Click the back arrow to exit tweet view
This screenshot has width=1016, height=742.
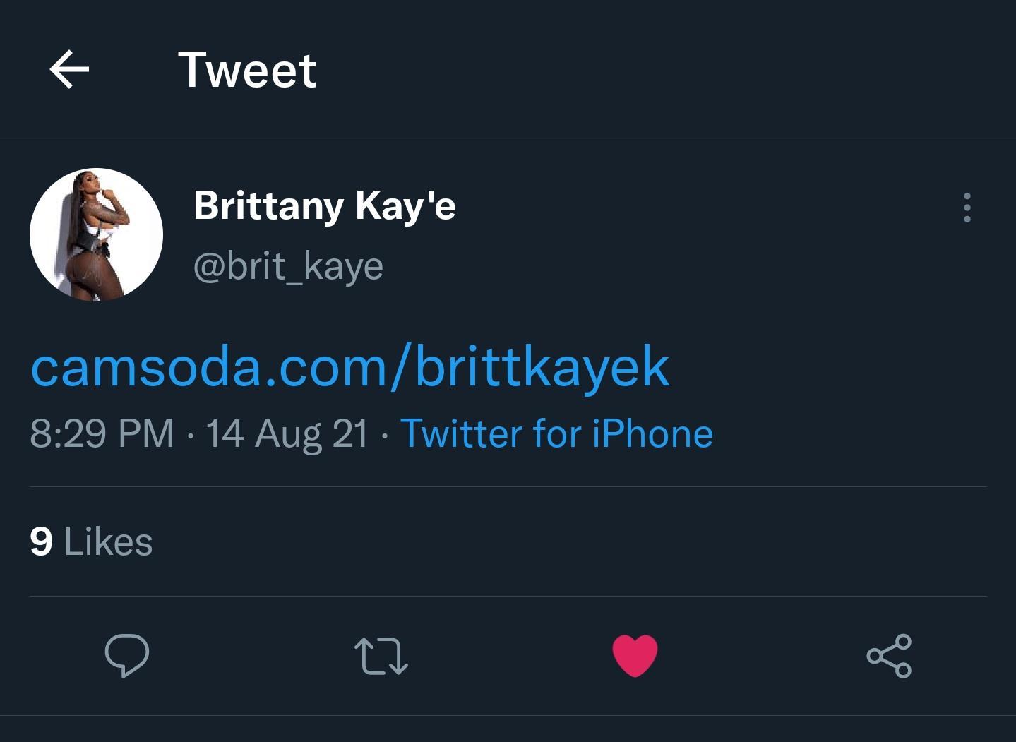[68, 68]
